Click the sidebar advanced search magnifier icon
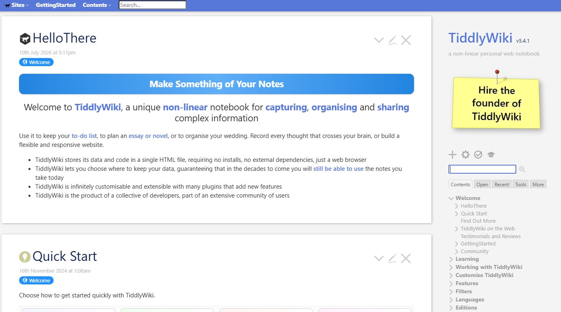Screen dimensions: 561x312 (x=522, y=169)
